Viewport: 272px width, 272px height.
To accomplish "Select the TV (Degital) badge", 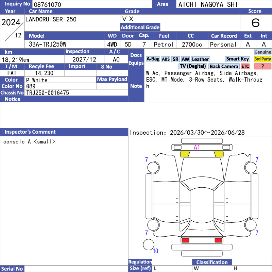I will (x=193, y=66).
